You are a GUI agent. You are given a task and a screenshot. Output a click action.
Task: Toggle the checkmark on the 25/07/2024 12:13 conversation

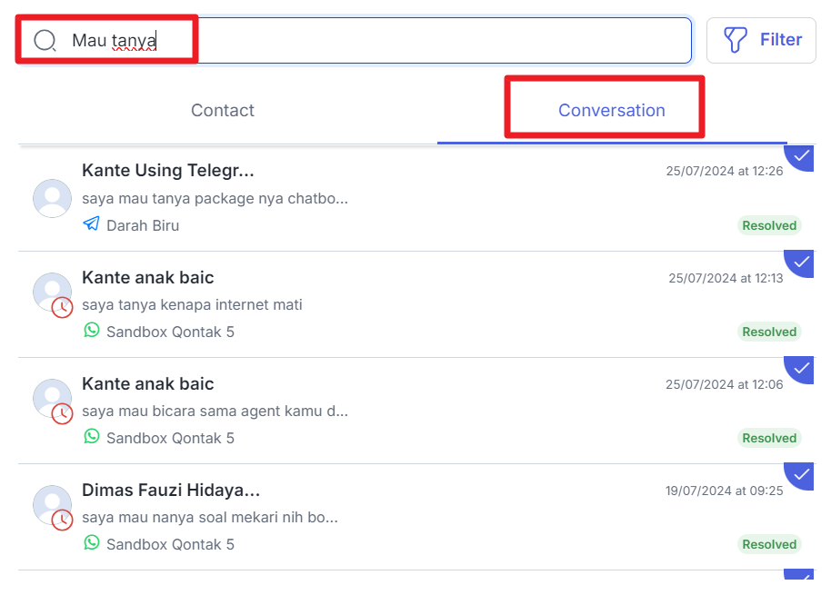point(801,262)
